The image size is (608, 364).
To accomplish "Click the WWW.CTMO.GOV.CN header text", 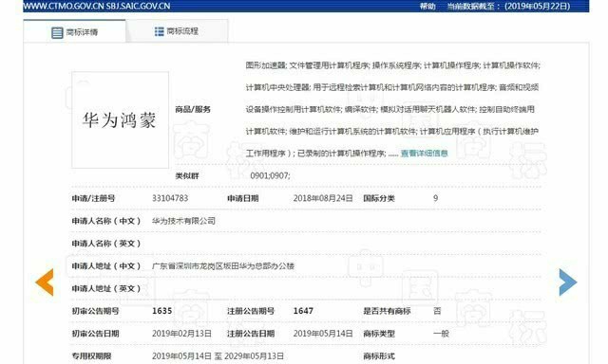I will pyautogui.click(x=64, y=7).
